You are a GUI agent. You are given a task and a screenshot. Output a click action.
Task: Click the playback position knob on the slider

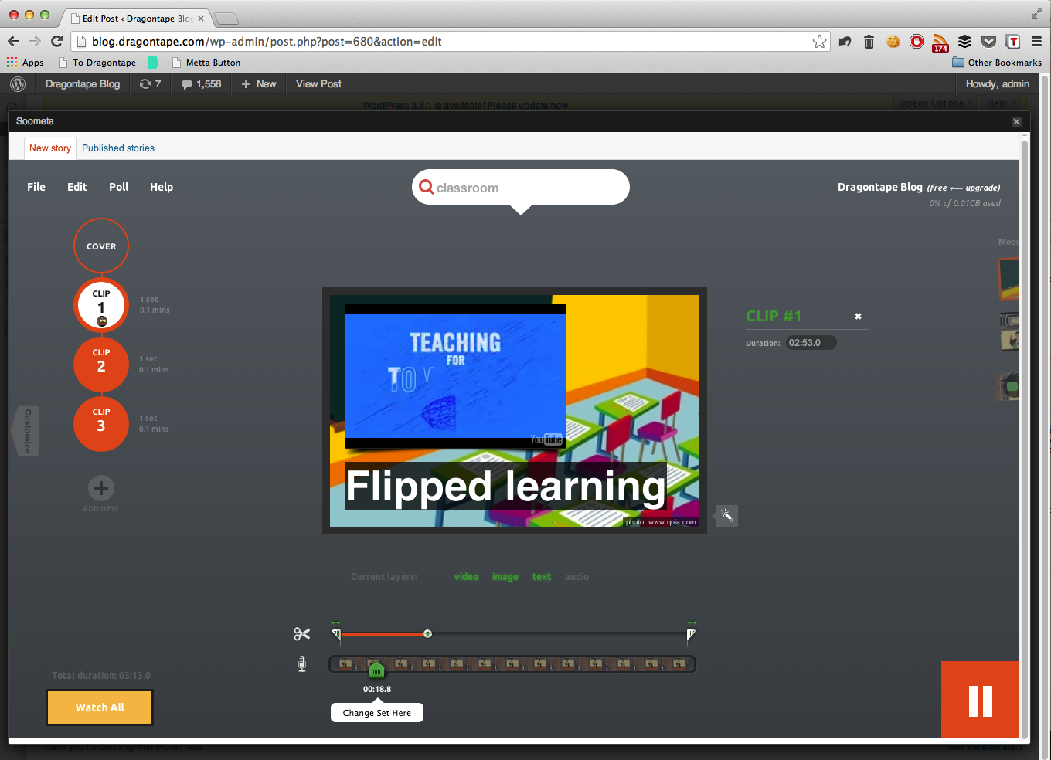pyautogui.click(x=427, y=634)
